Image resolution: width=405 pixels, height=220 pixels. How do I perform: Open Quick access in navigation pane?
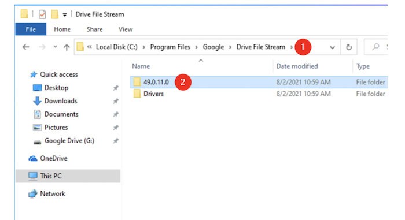click(59, 74)
